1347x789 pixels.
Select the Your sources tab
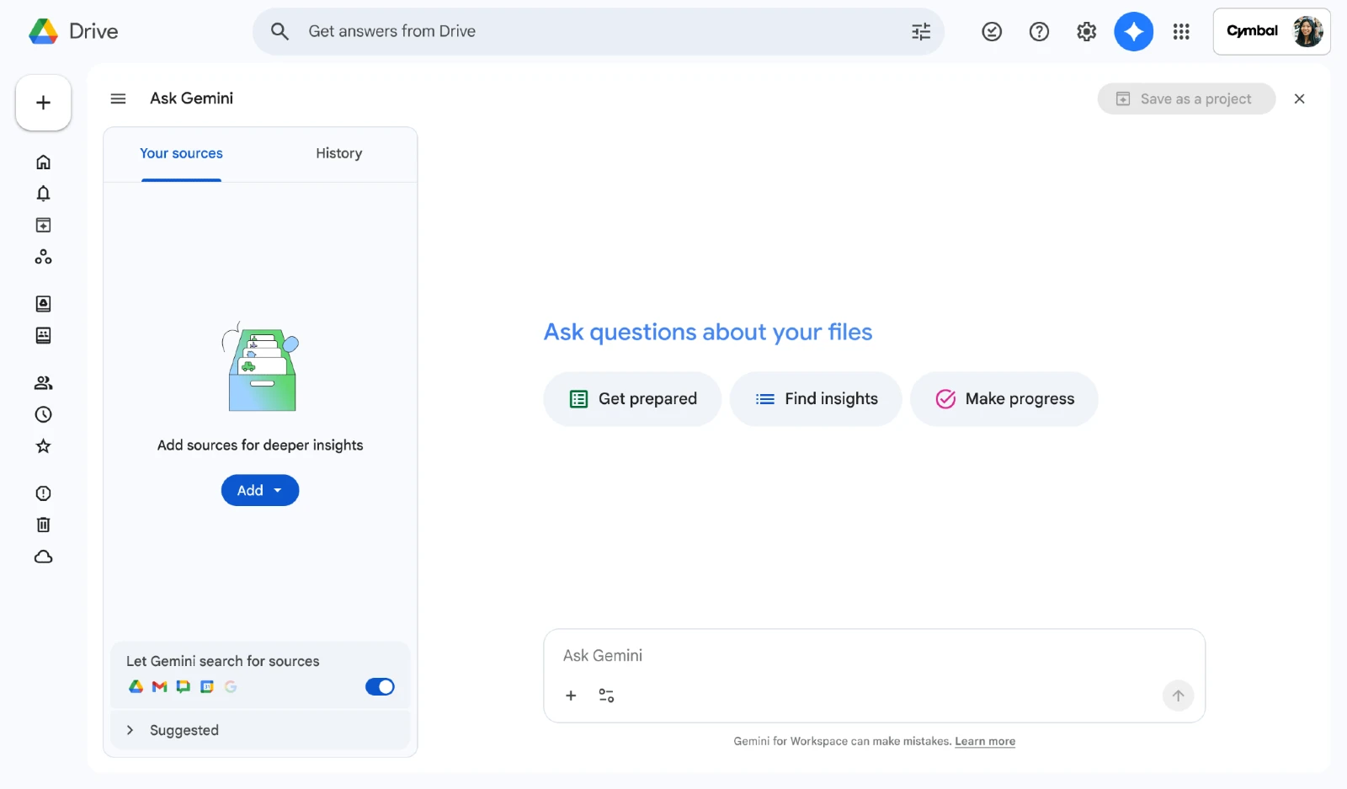pos(181,153)
